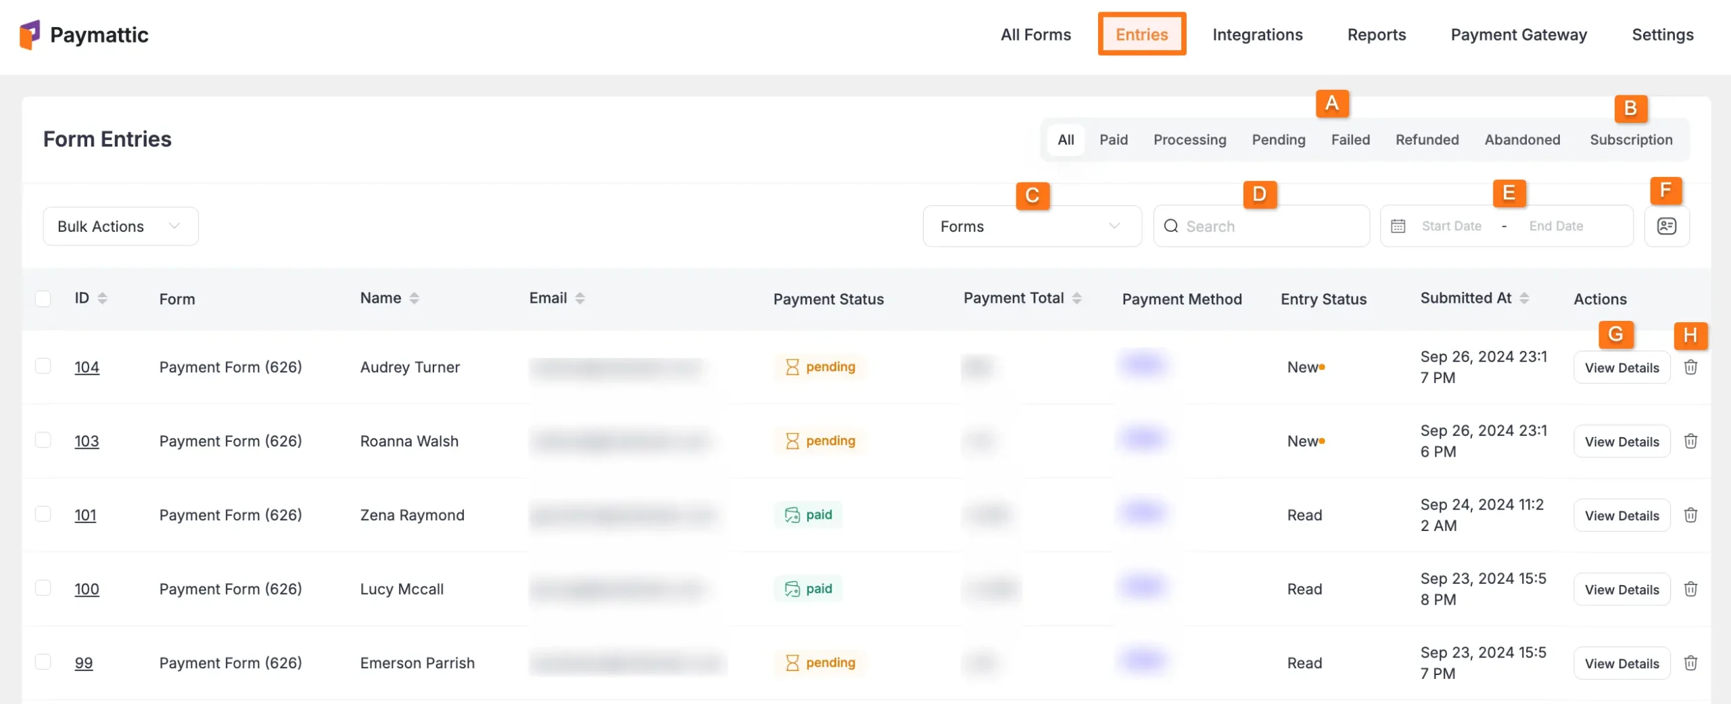The width and height of the screenshot is (1731, 704).
Task: Open the Bulk Actions dropdown
Action: [119, 226]
